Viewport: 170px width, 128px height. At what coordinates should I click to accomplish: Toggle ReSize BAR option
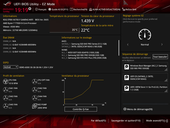(129, 9)
